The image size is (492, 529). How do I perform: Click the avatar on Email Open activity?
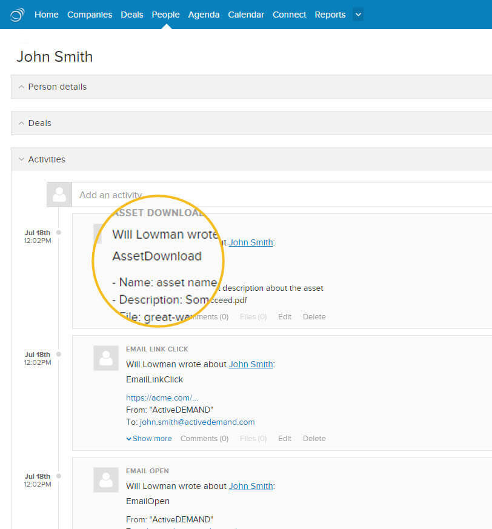[106, 480]
